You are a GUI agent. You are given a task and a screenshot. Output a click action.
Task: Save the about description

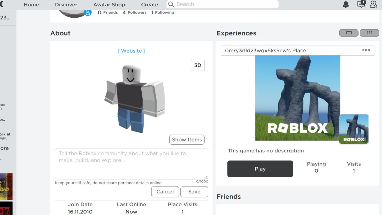click(194, 192)
